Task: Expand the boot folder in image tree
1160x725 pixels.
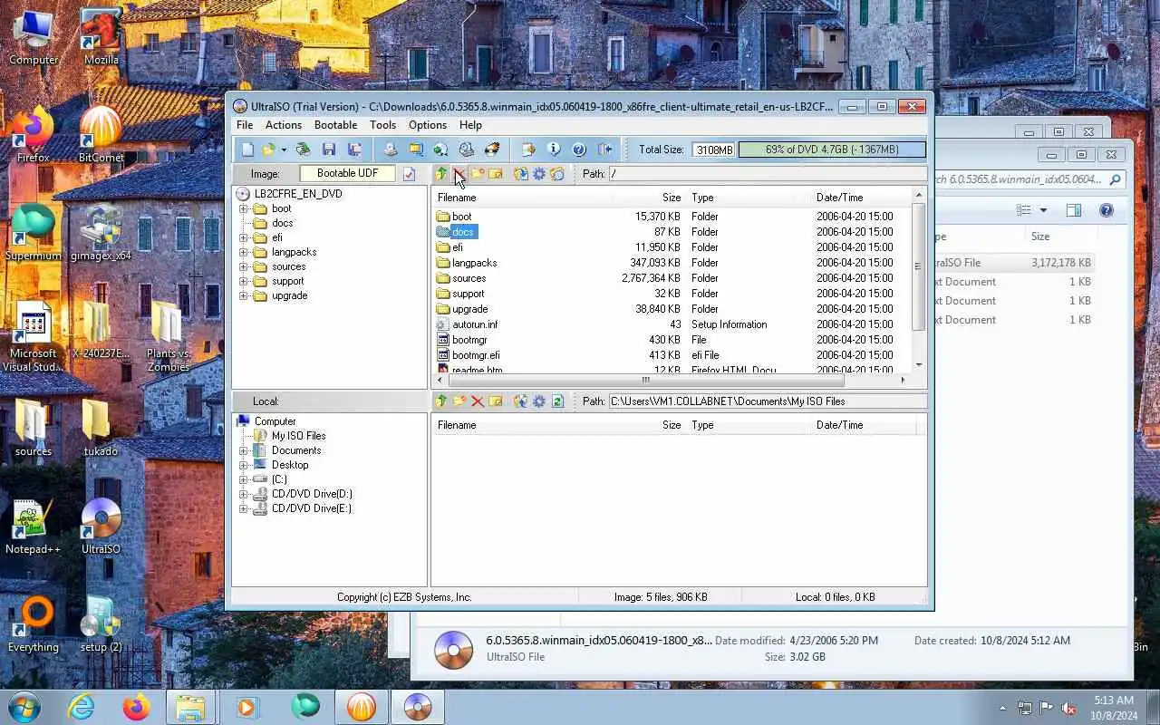Action: (244, 208)
